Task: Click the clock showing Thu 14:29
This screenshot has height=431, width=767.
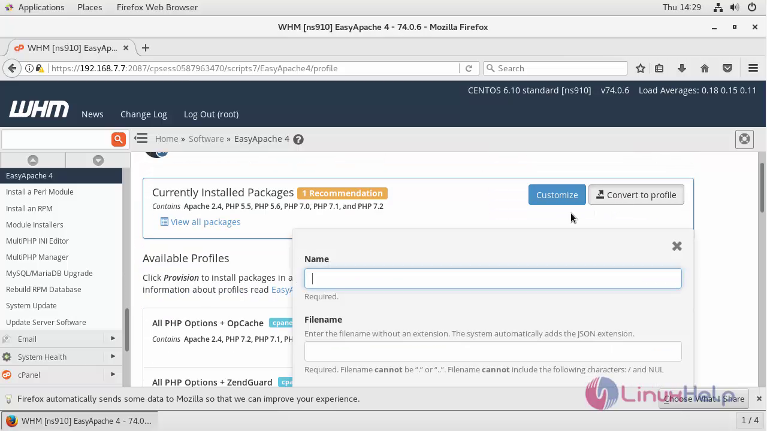Action: coord(682,7)
